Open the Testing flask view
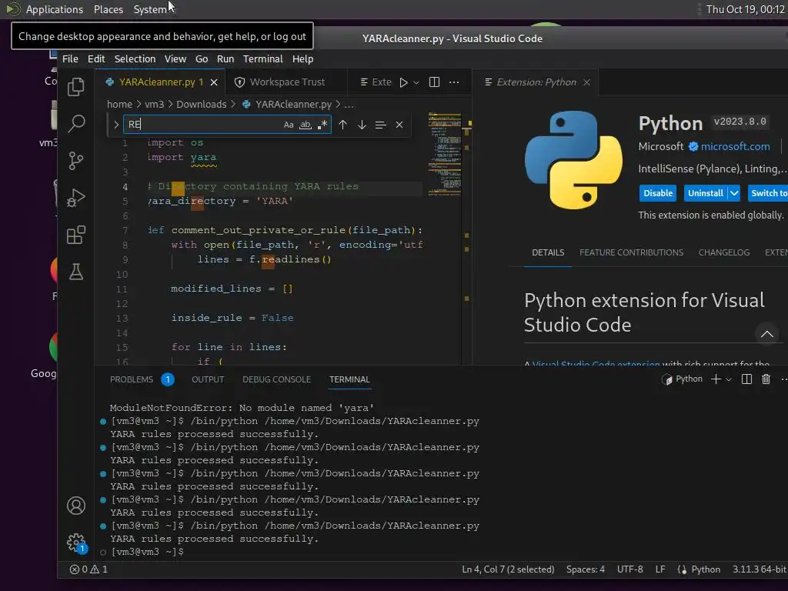The height and width of the screenshot is (591, 788). coord(76,272)
